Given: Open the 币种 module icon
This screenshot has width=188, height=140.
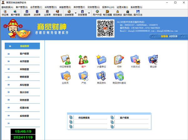Looking at the screenshot, I should (119, 61).
